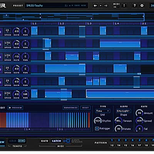The height and width of the screenshot is (154, 154).
Task: Click the New preset button
Action: coord(84,5)
